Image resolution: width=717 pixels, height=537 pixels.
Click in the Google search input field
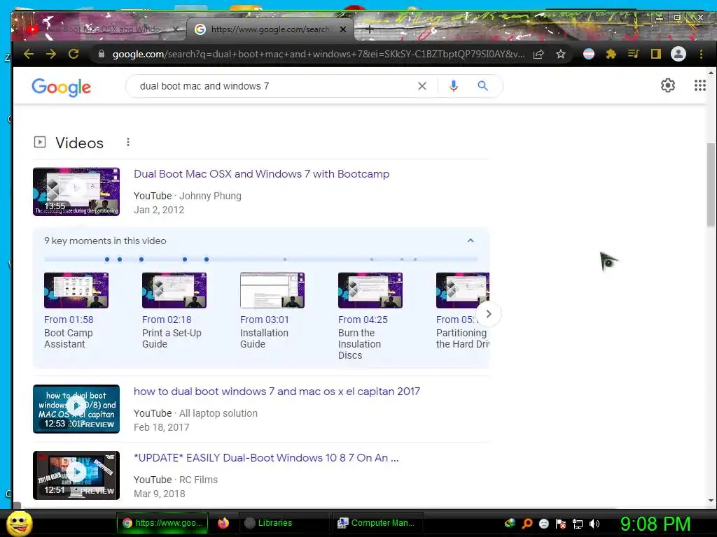pyautogui.click(x=274, y=86)
